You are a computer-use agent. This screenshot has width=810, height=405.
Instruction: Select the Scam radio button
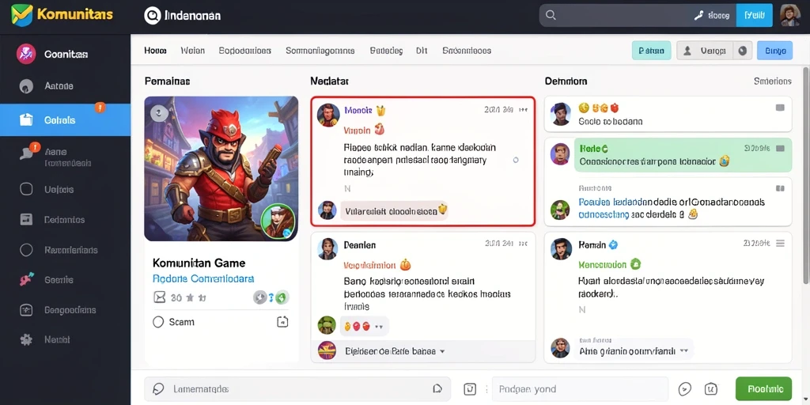click(x=158, y=322)
